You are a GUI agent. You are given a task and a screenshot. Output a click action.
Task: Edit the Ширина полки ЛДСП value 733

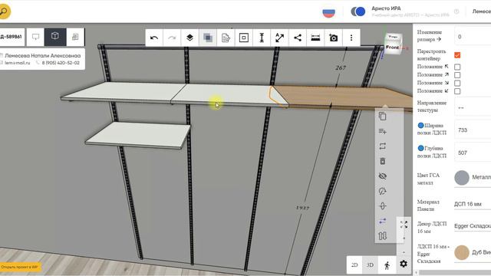473,130
